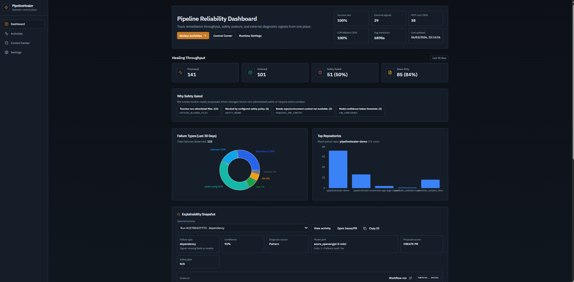The image size is (574, 282).
Task: Click the Safety Gated shield icon
Action: click(320, 73)
